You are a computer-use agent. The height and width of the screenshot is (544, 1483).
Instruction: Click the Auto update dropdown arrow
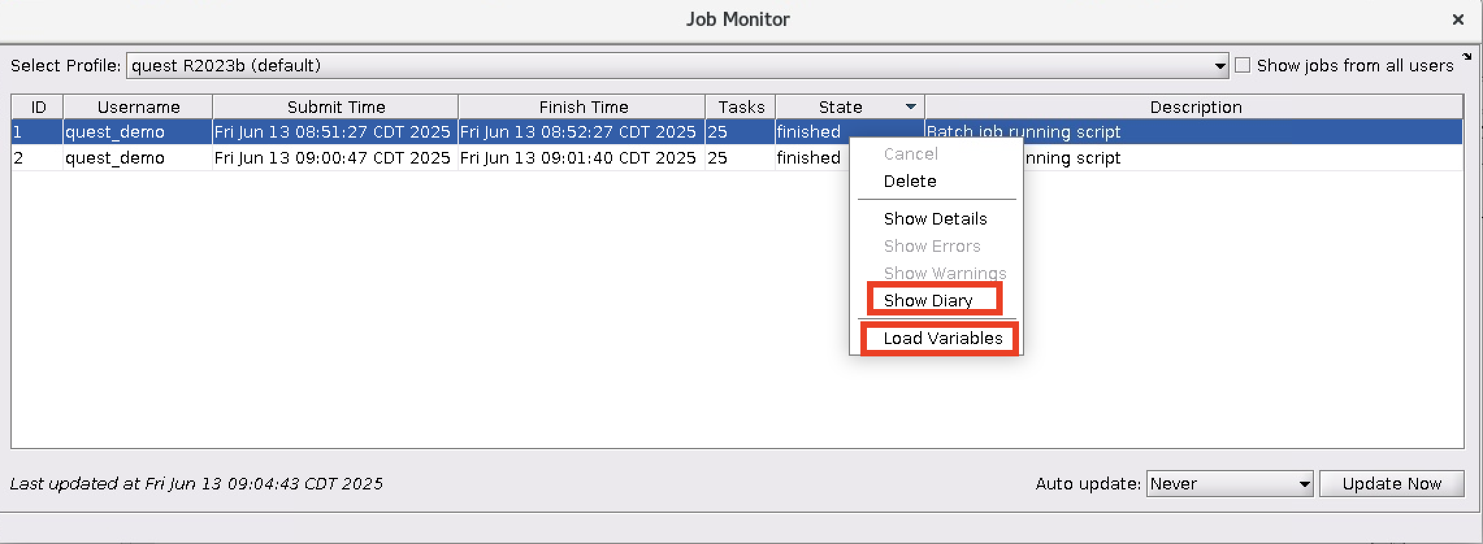(1304, 484)
